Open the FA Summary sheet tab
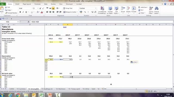Viewport: 174px width, 97px height. (21, 89)
